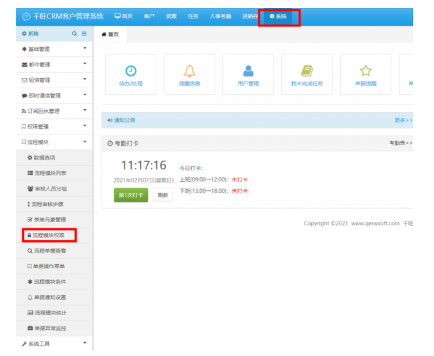Click the 11:17:16 clock display
434x356 pixels.
144,165
